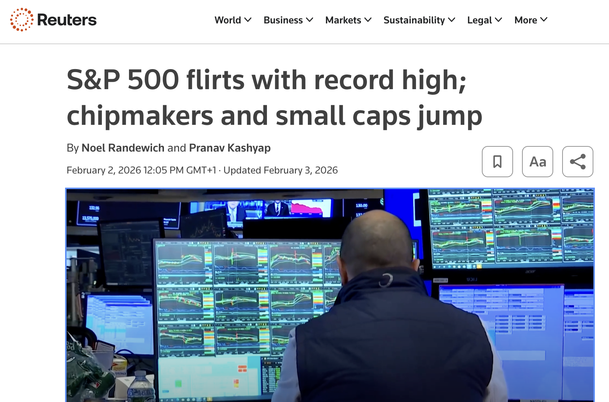Viewport: 609px width, 402px height.
Task: Expand the Legal menu
Action: coord(485,20)
